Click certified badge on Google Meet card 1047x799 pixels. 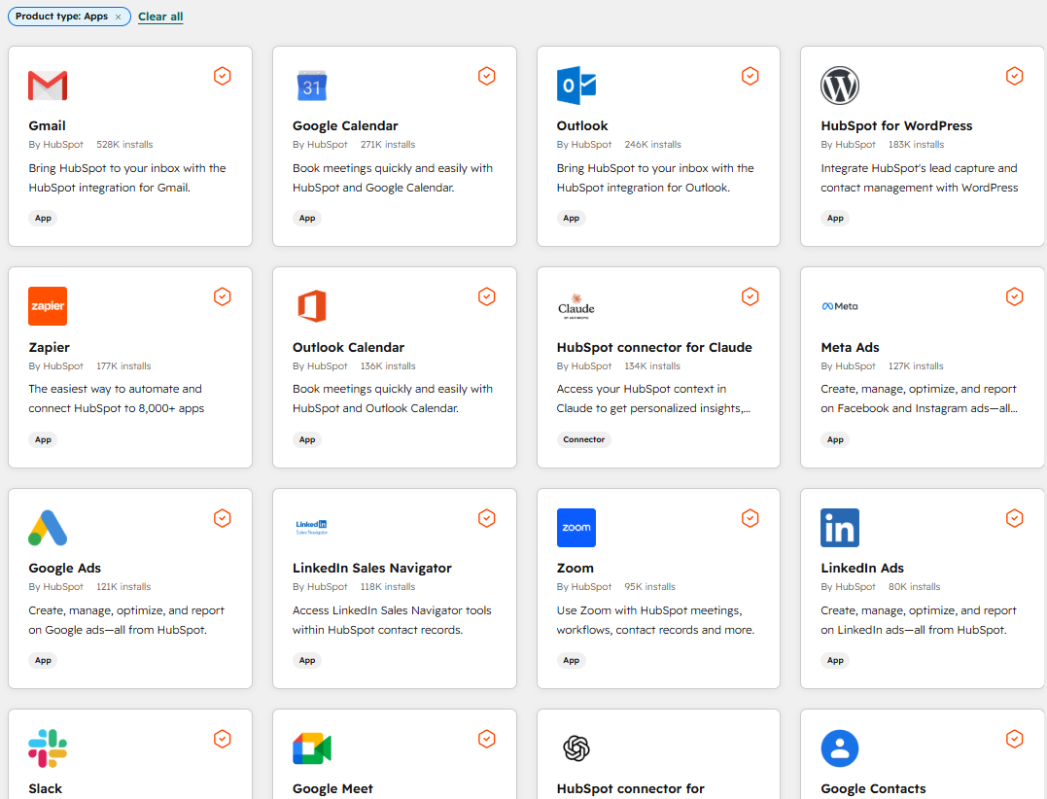pos(487,739)
